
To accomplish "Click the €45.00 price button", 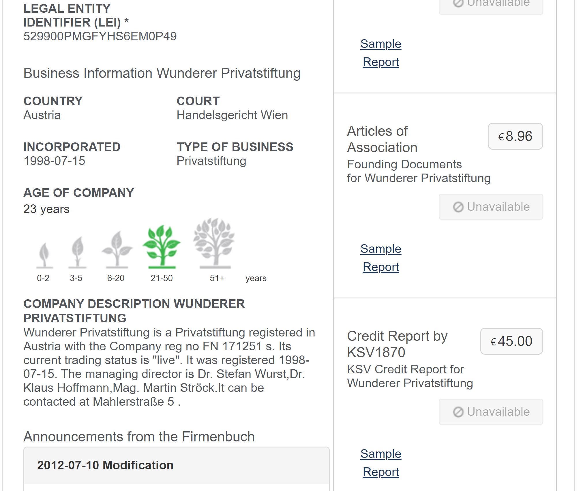I will click(511, 341).
